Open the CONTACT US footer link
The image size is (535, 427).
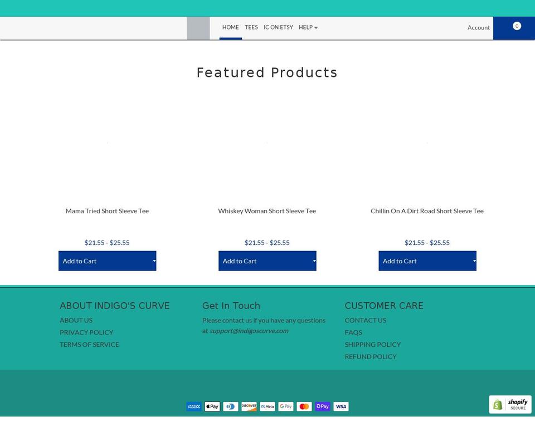pos(366,320)
